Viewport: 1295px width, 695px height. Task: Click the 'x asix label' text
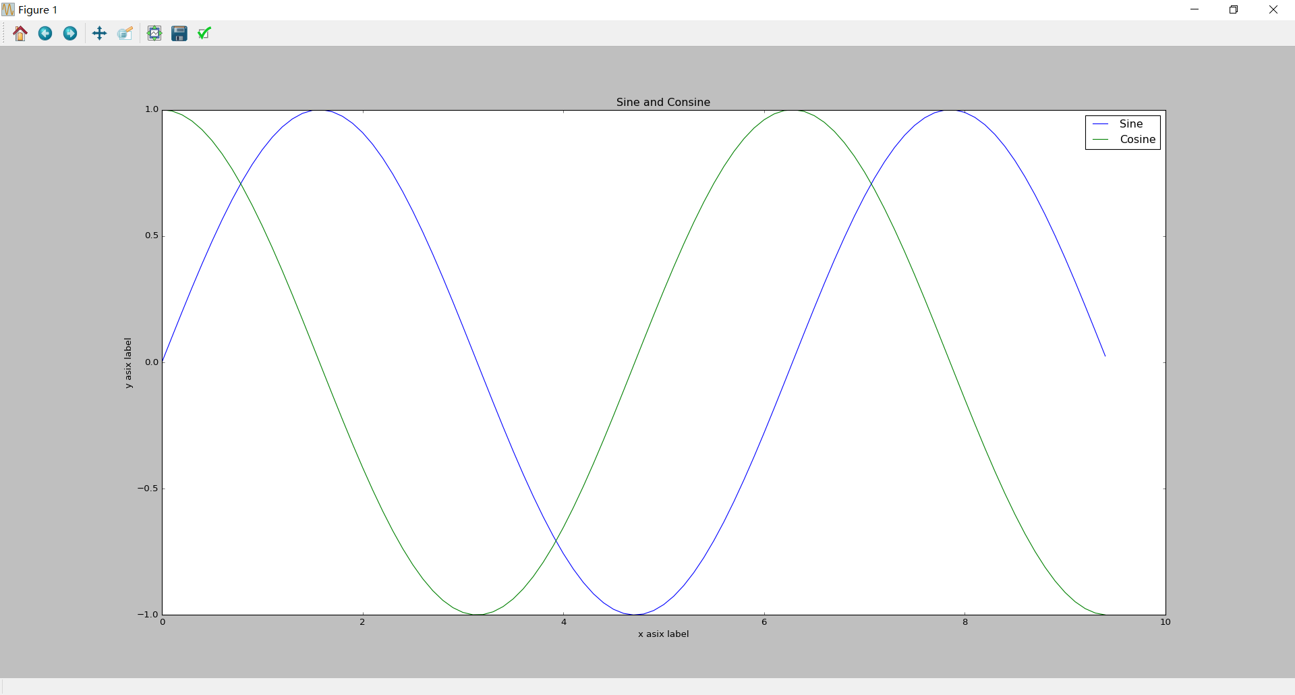point(664,634)
